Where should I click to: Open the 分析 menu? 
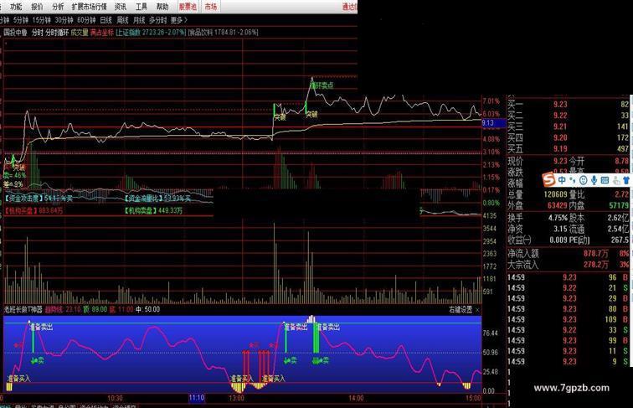(58, 7)
